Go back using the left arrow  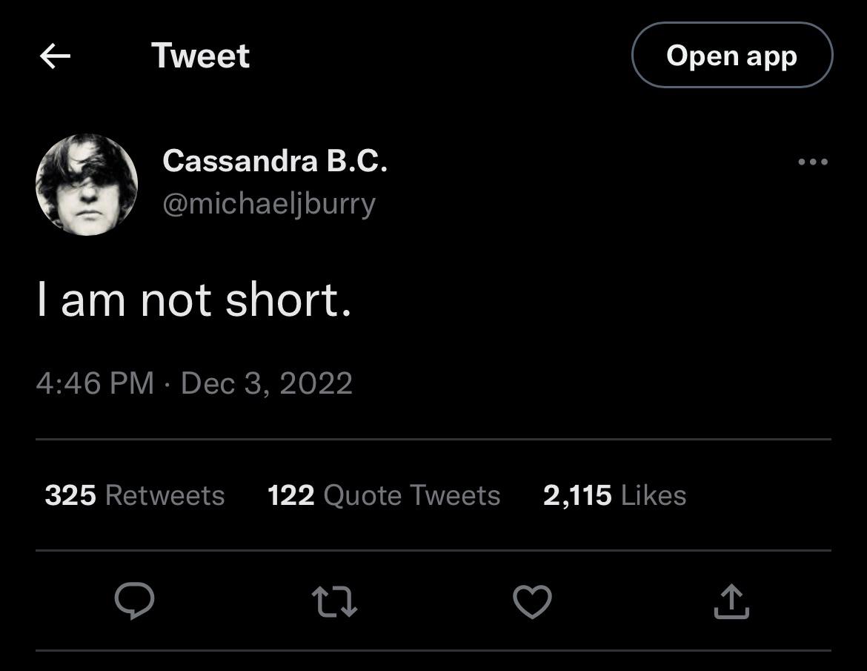55,56
